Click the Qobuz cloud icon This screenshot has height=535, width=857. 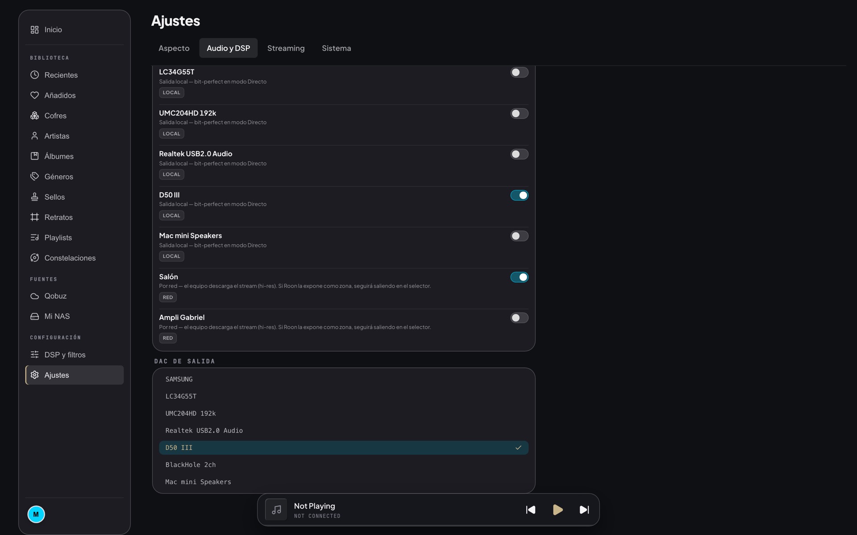pyautogui.click(x=34, y=296)
